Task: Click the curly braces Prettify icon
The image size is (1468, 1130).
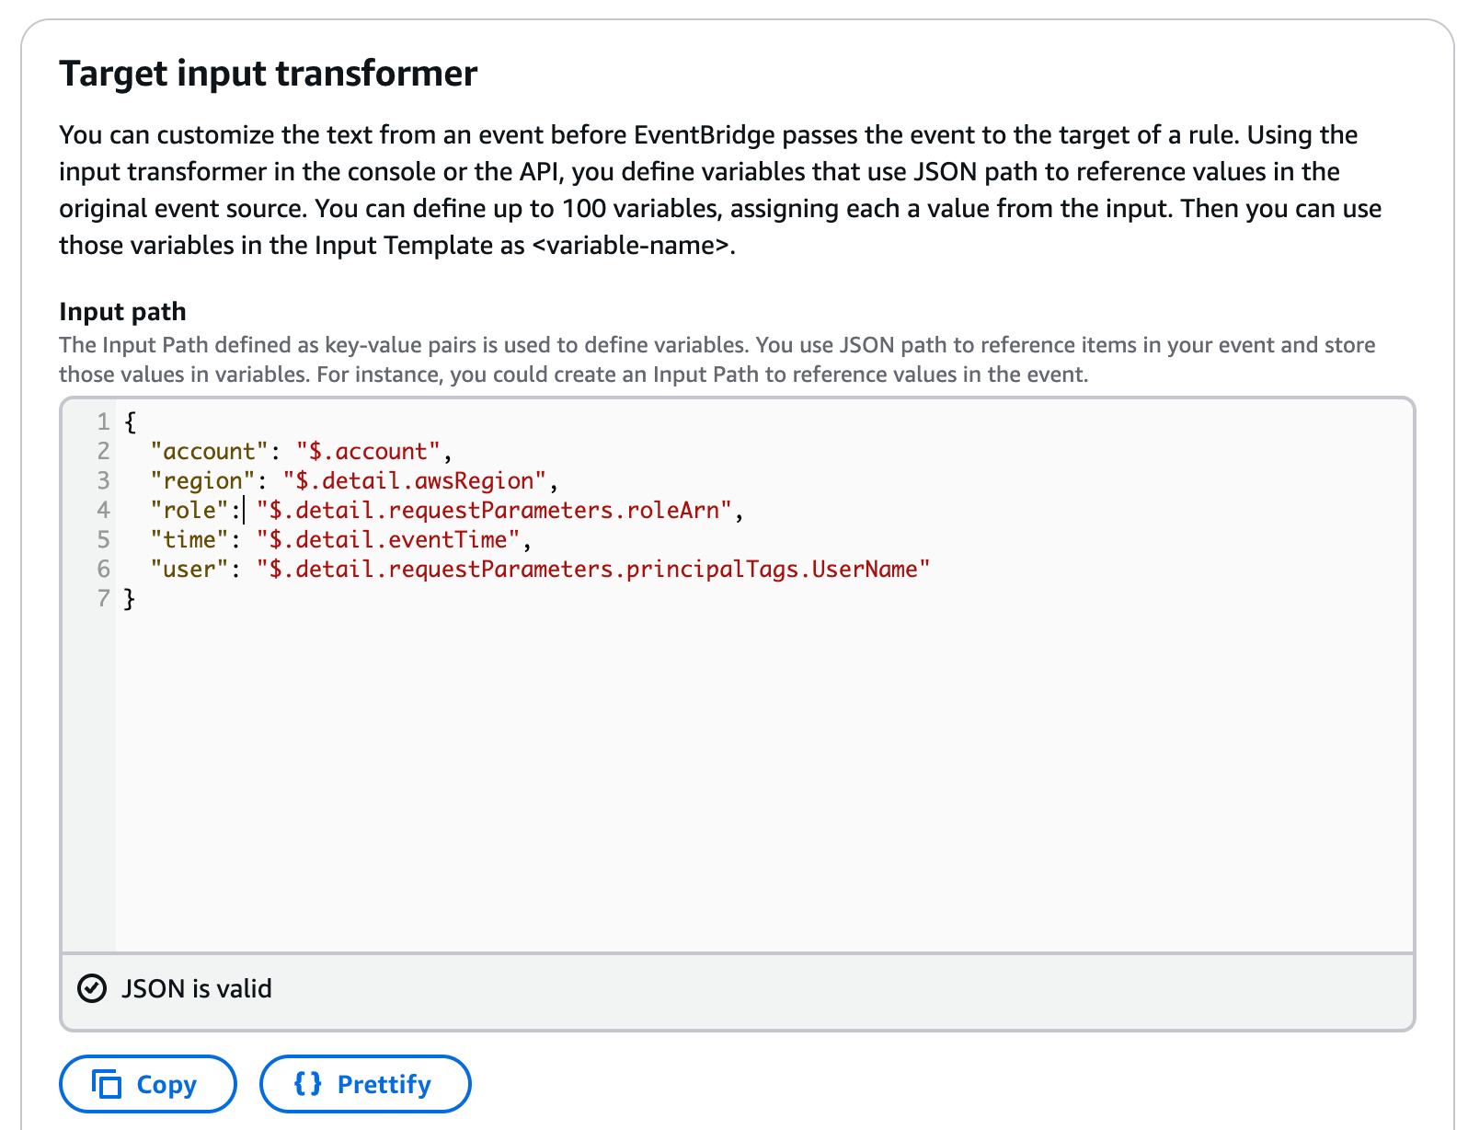Action: 307,1084
